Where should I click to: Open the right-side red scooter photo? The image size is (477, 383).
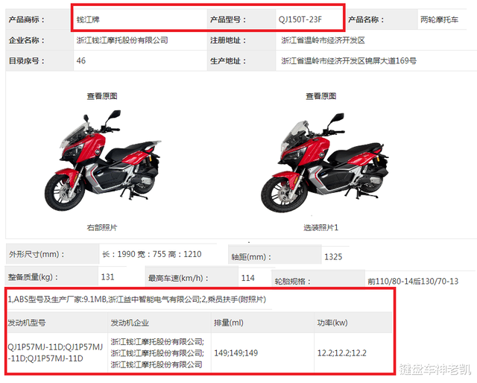pyautogui.click(x=103, y=160)
